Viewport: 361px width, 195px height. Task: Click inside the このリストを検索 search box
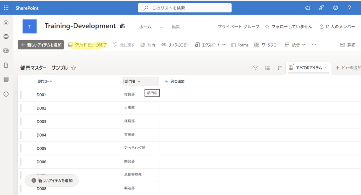tap(185, 8)
